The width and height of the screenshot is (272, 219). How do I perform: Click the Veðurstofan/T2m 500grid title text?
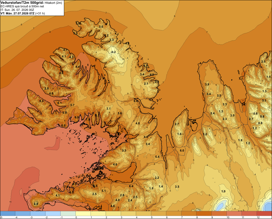(22, 3)
